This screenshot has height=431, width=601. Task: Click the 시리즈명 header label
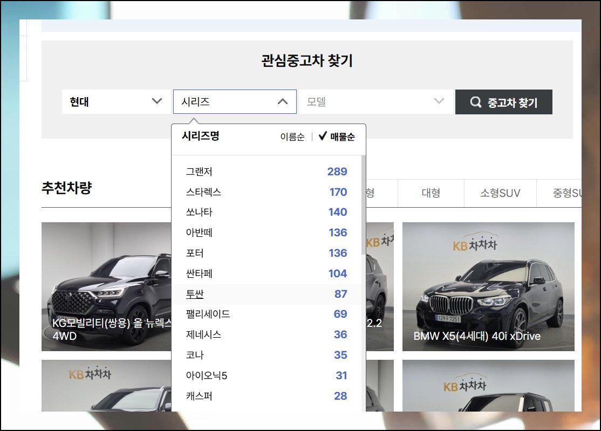201,135
